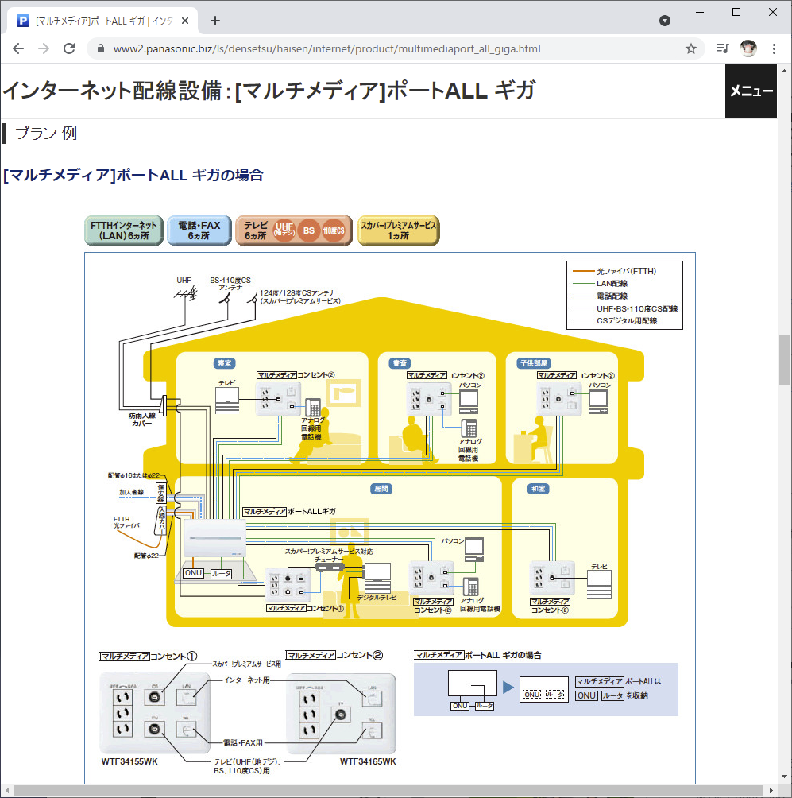Screen dimensions: 792x798
Task: Click the horizontal scrollbar thumb
Action: (x=388, y=790)
